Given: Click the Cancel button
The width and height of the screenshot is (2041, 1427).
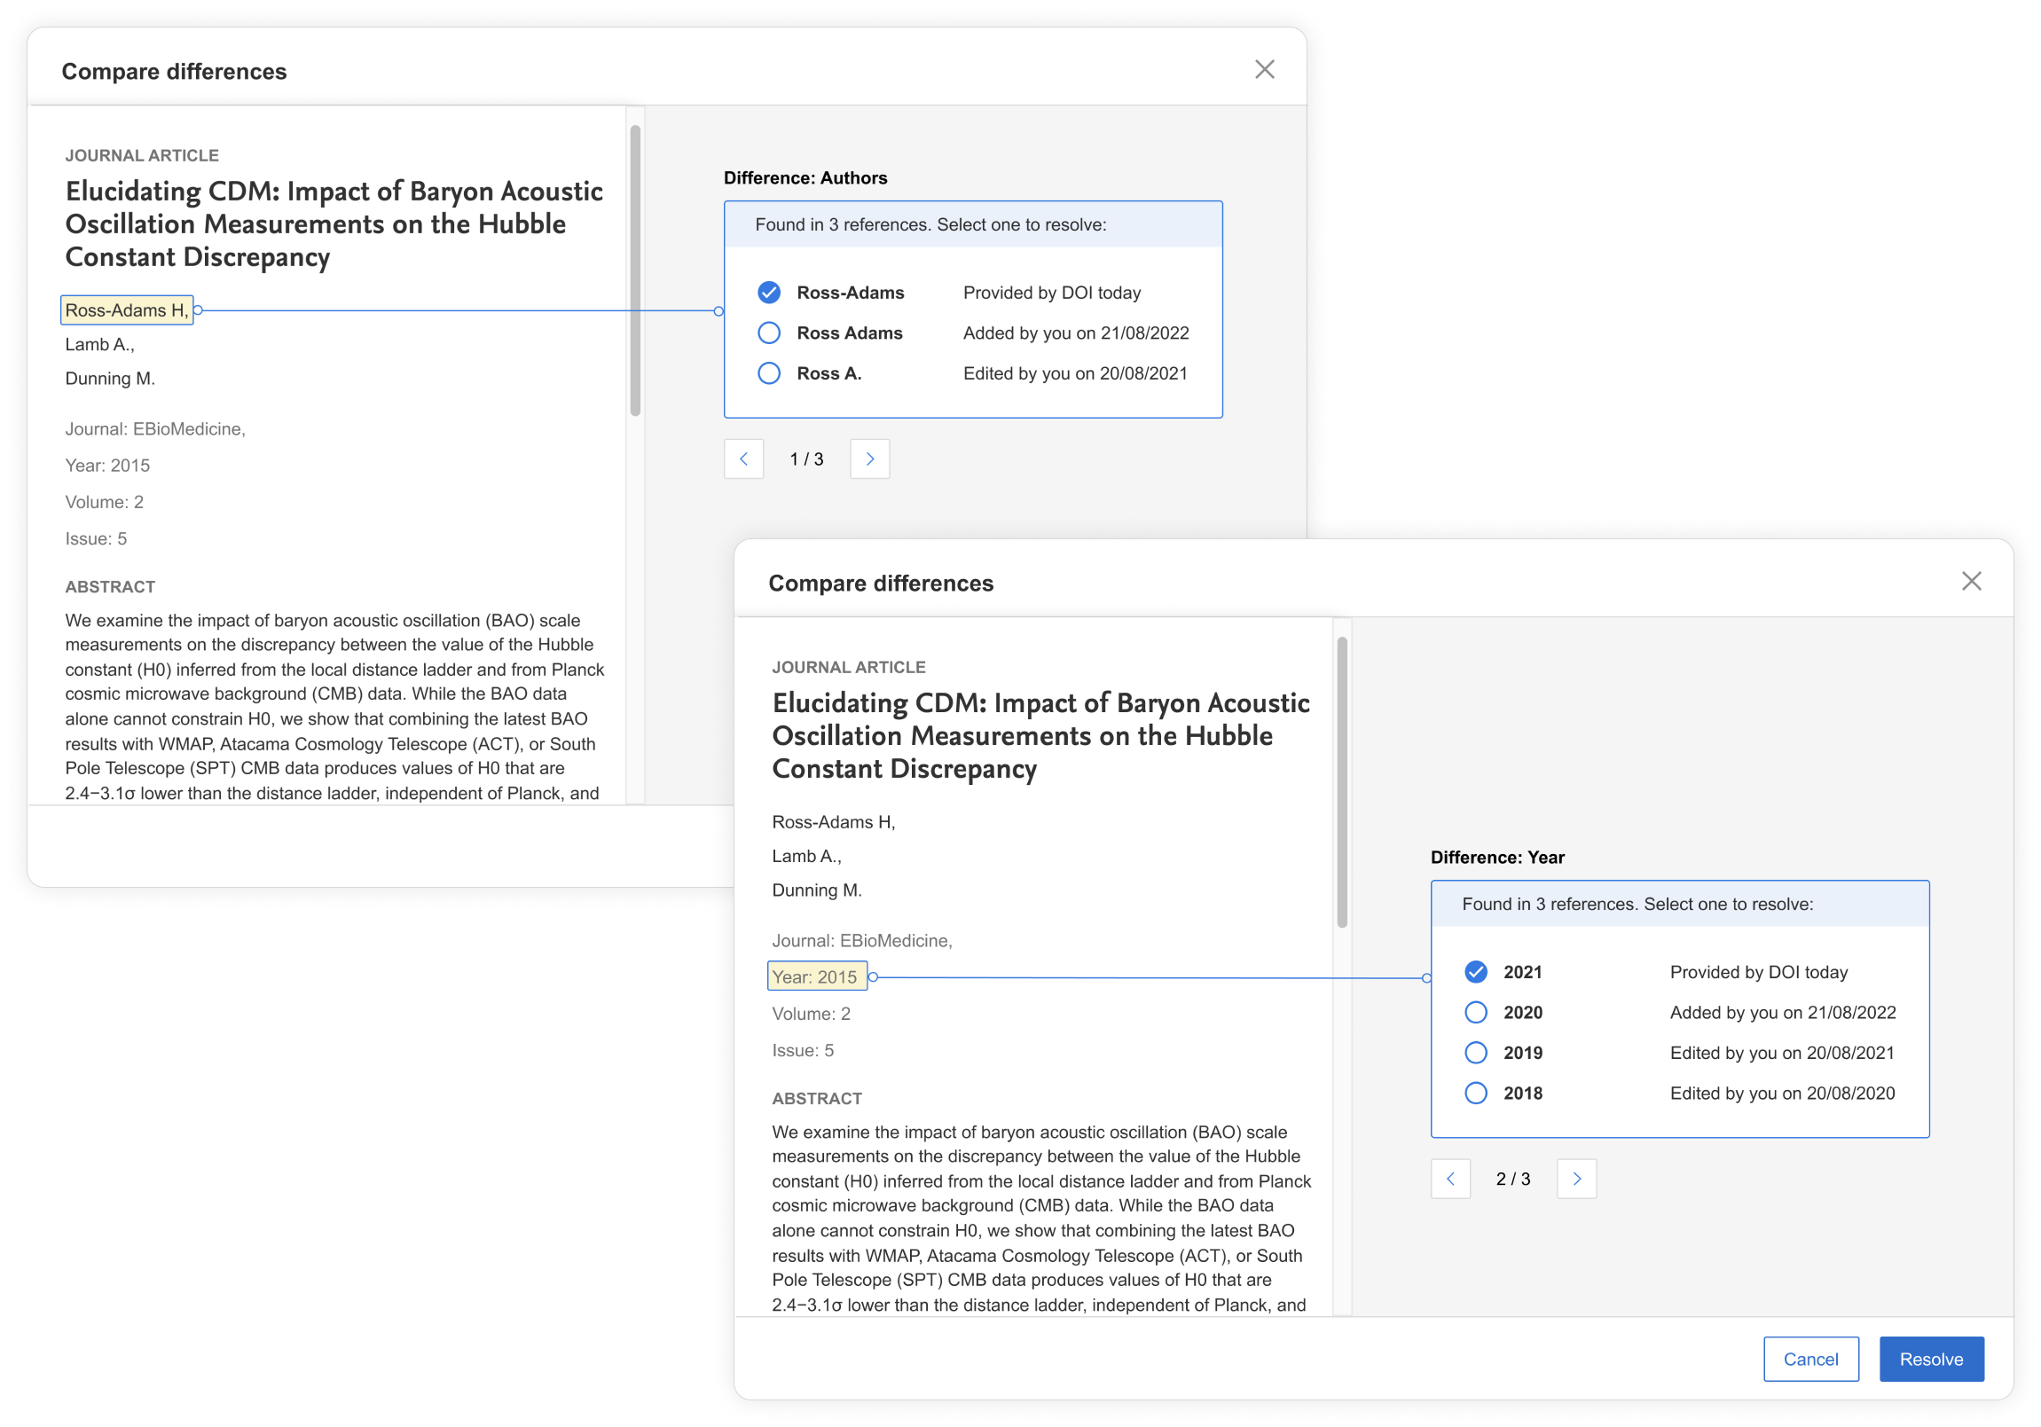Looking at the screenshot, I should [x=1809, y=1360].
